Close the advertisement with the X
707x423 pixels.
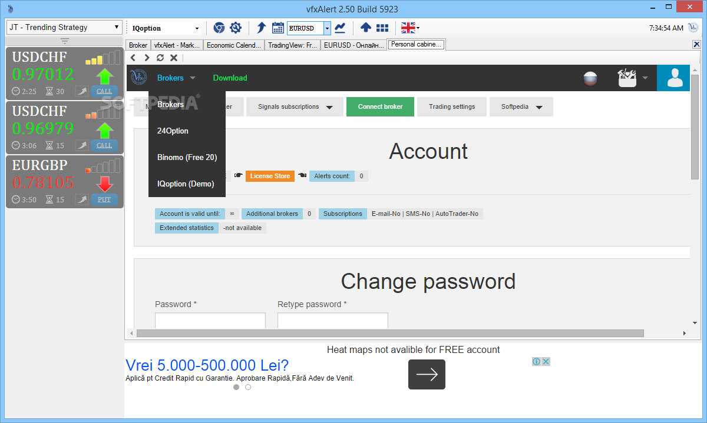pos(546,361)
